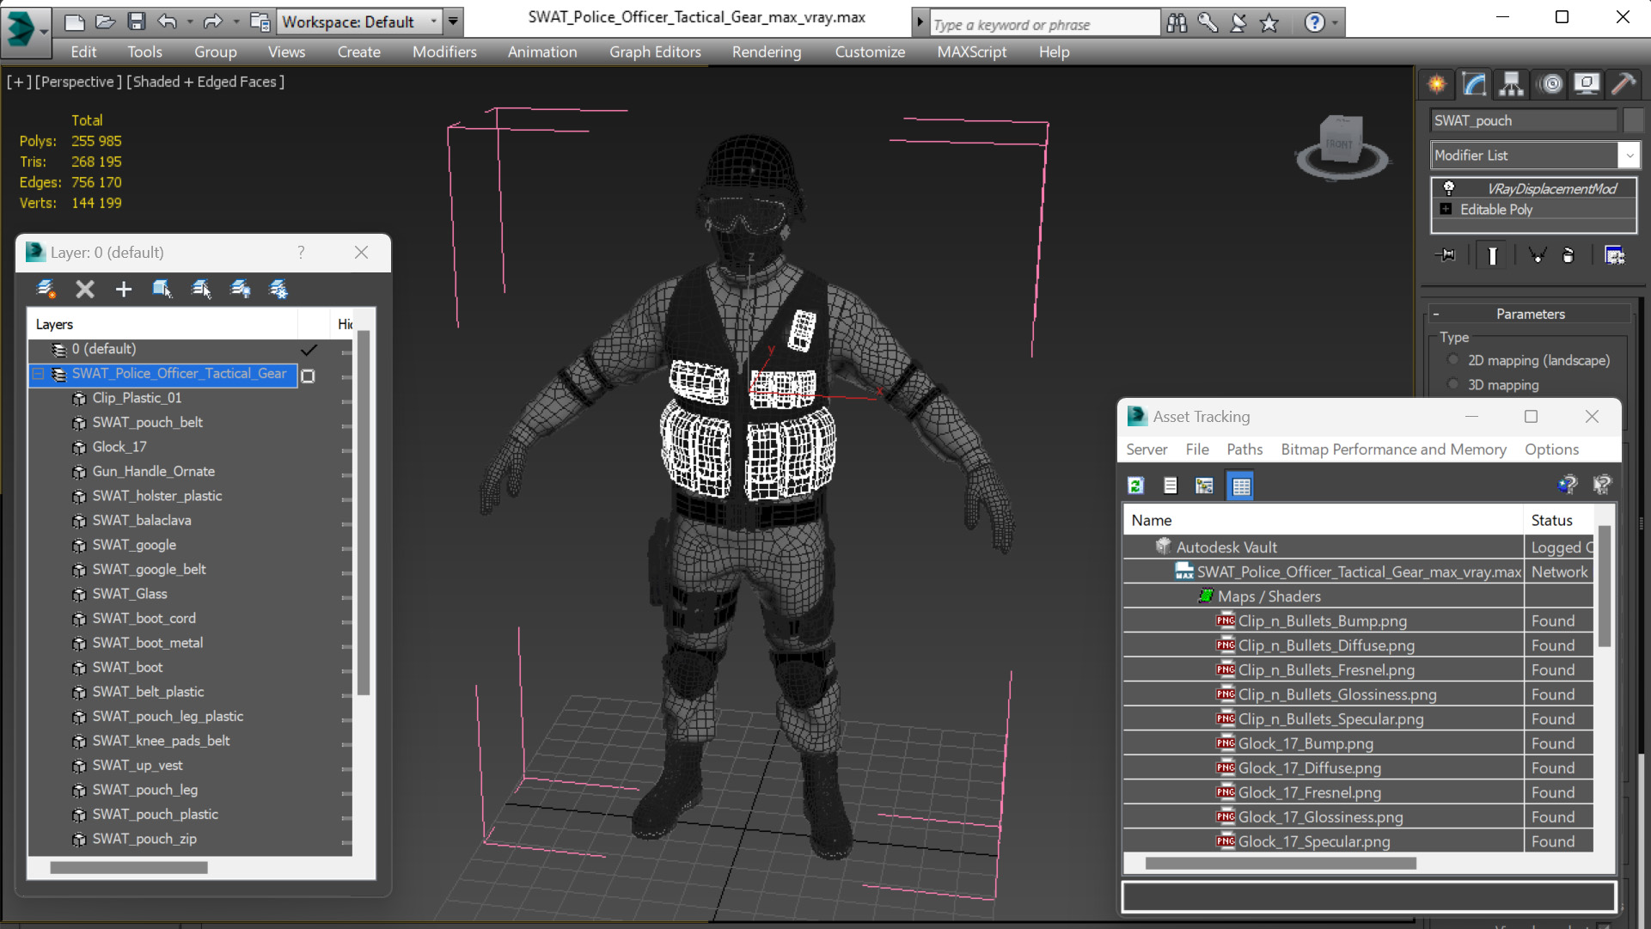This screenshot has height=929, width=1651.
Task: Click the keyword search input field
Action: (1044, 24)
